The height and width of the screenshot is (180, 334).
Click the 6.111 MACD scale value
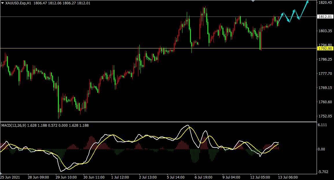coord(322,125)
